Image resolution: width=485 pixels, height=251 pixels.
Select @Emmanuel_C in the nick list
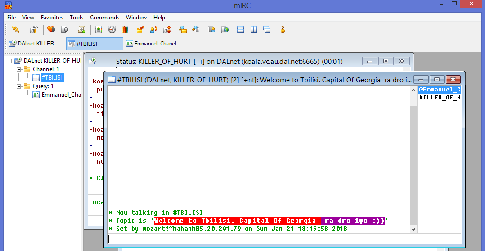click(x=440, y=90)
